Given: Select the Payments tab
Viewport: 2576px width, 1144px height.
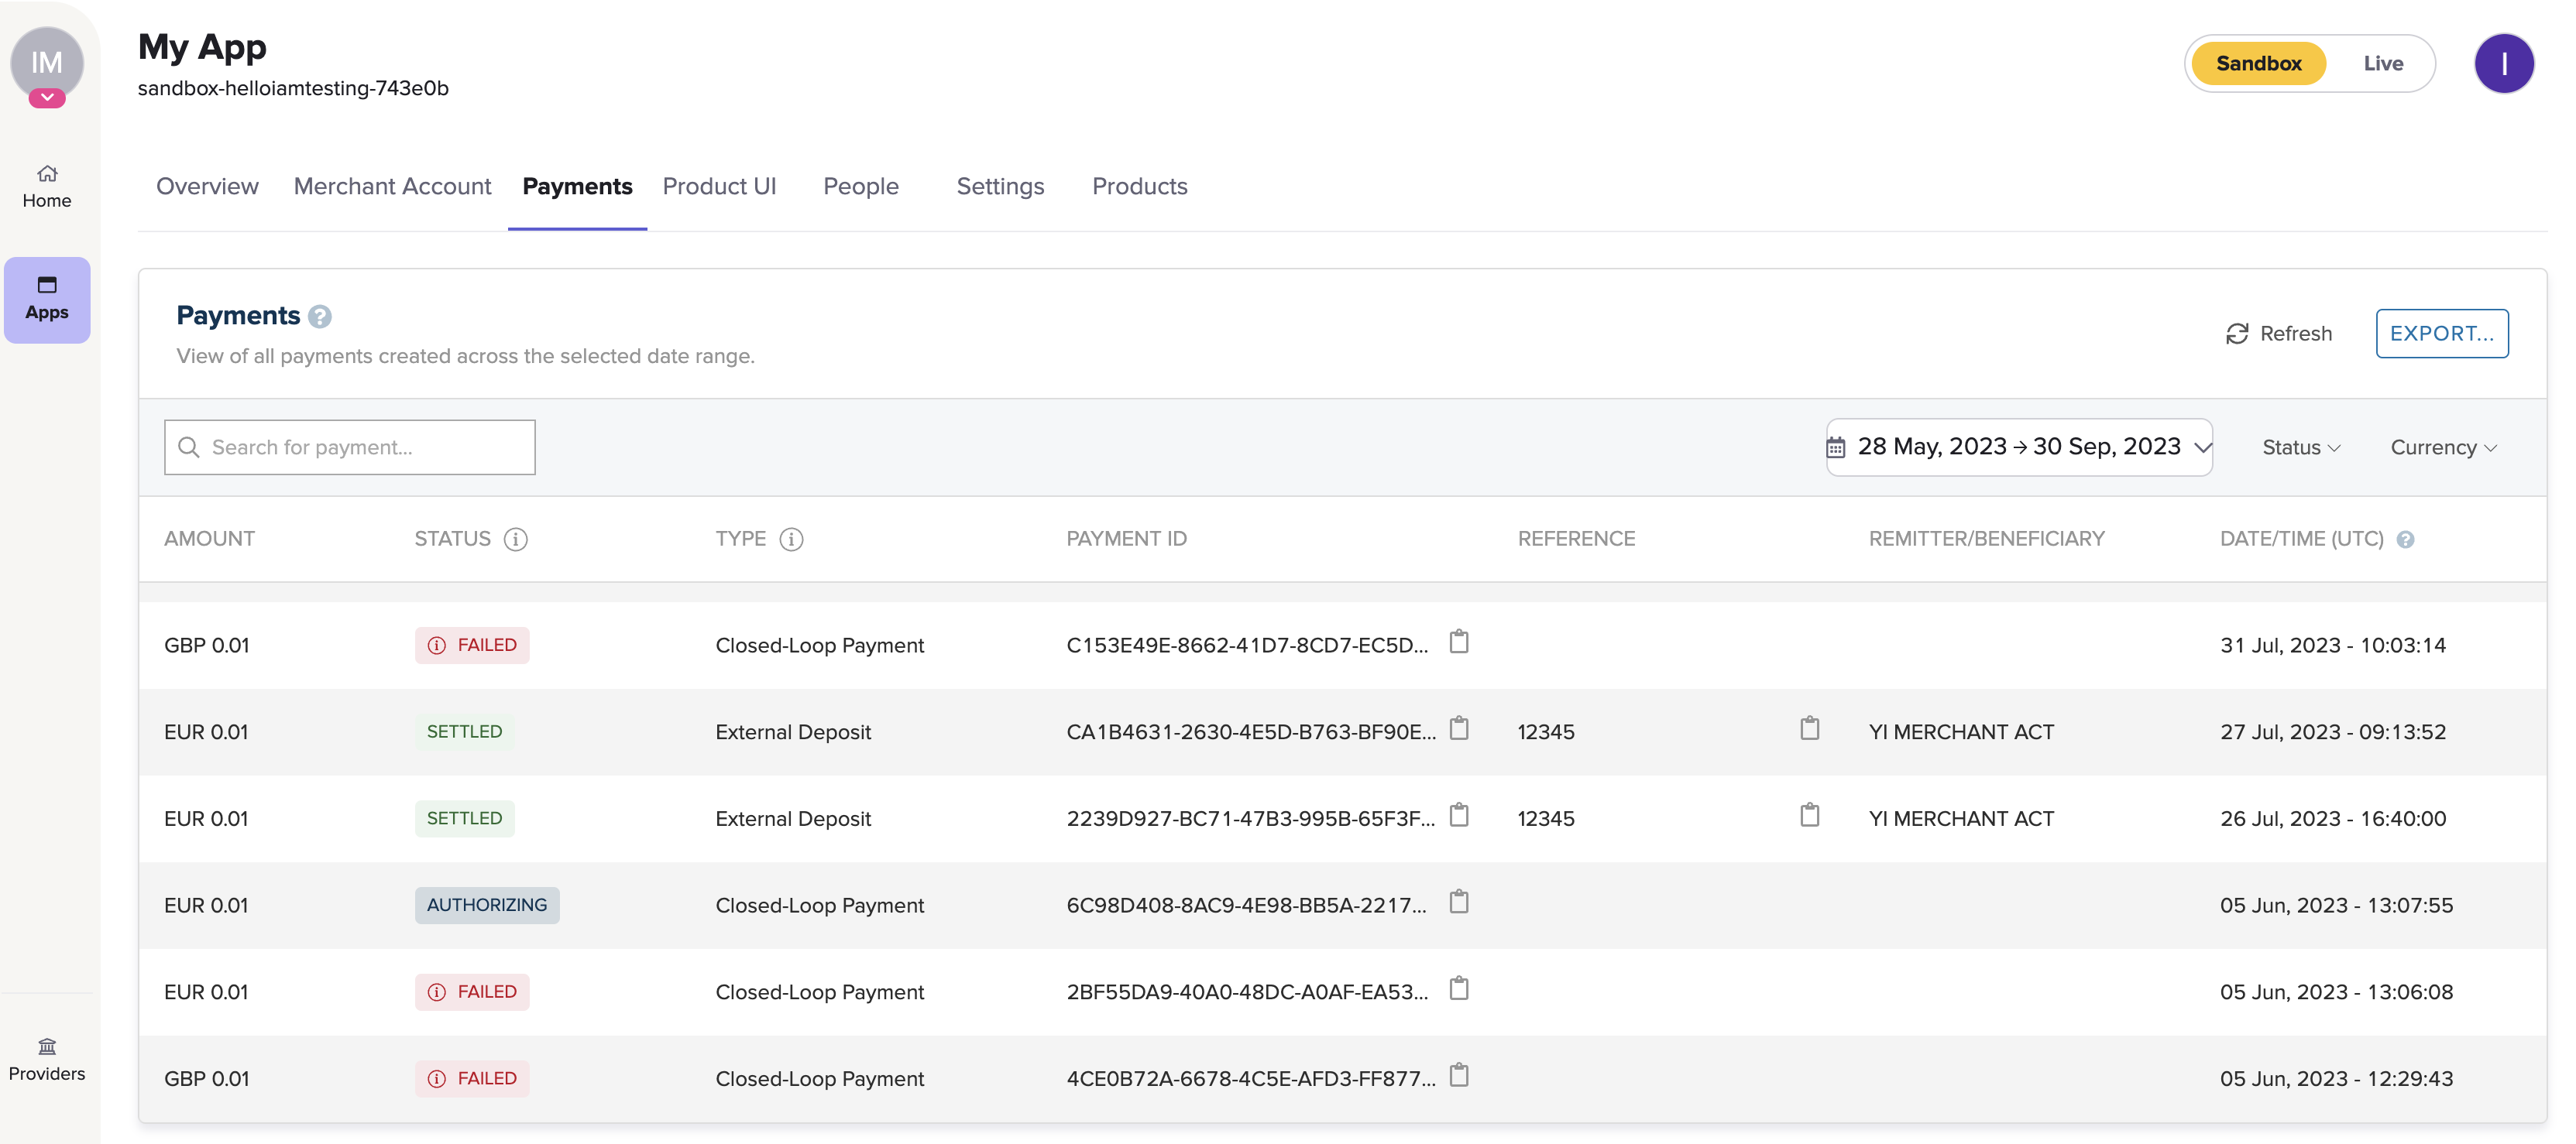Looking at the screenshot, I should coord(577,183).
